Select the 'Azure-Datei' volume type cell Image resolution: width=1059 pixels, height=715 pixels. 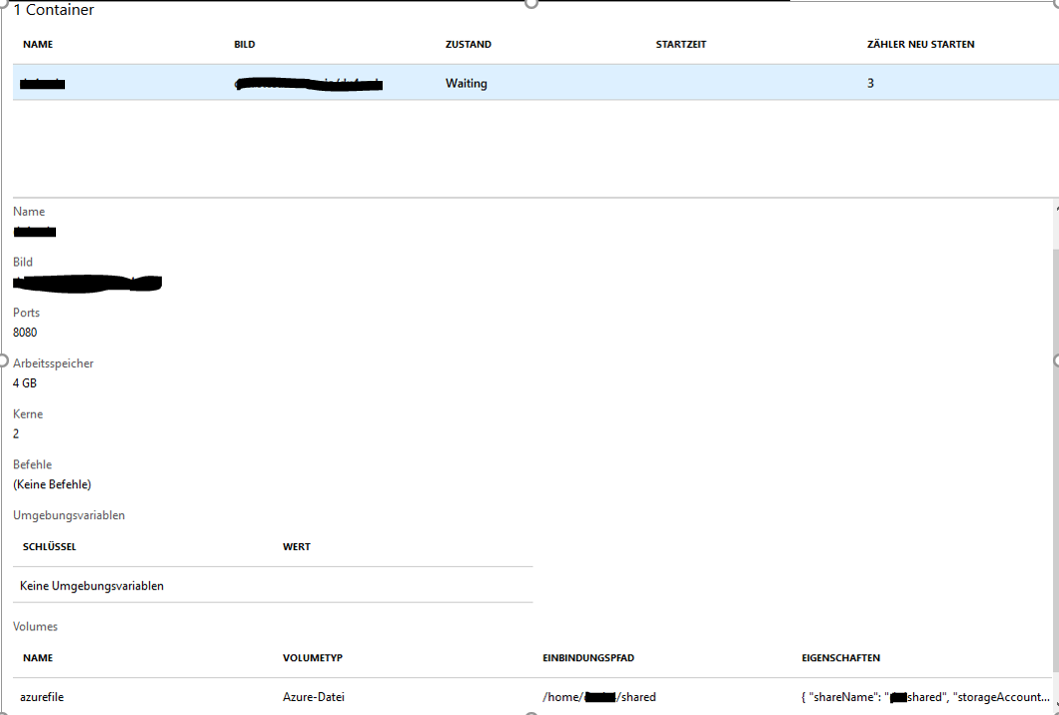click(x=314, y=697)
